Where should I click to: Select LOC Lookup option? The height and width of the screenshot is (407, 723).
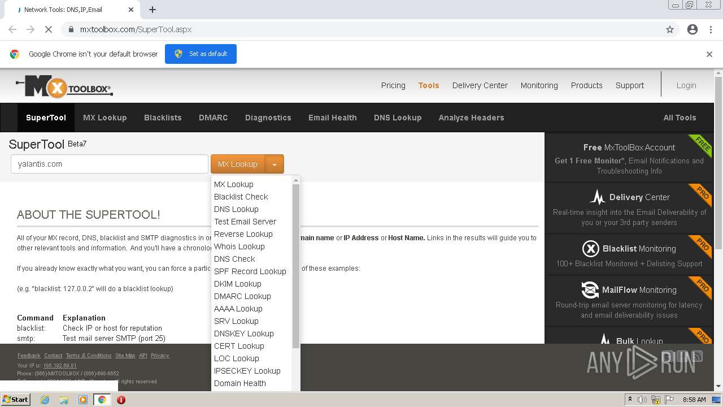coord(236,358)
